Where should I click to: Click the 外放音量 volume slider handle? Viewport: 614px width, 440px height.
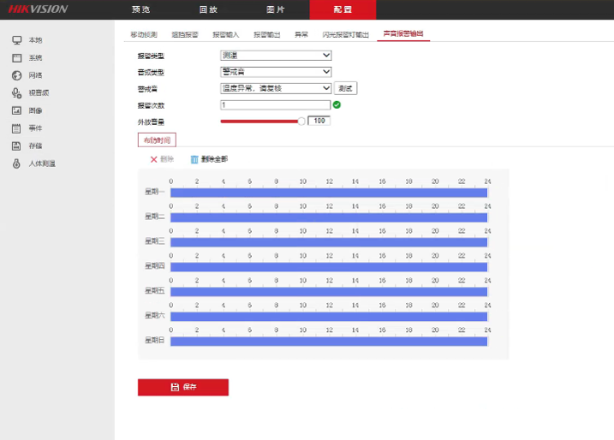pos(301,122)
